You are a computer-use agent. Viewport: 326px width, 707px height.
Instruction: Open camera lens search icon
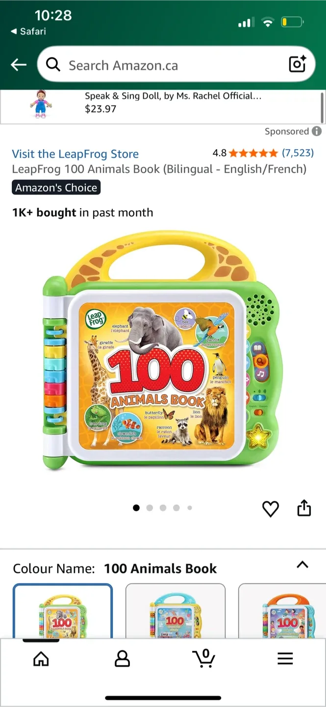pyautogui.click(x=298, y=64)
